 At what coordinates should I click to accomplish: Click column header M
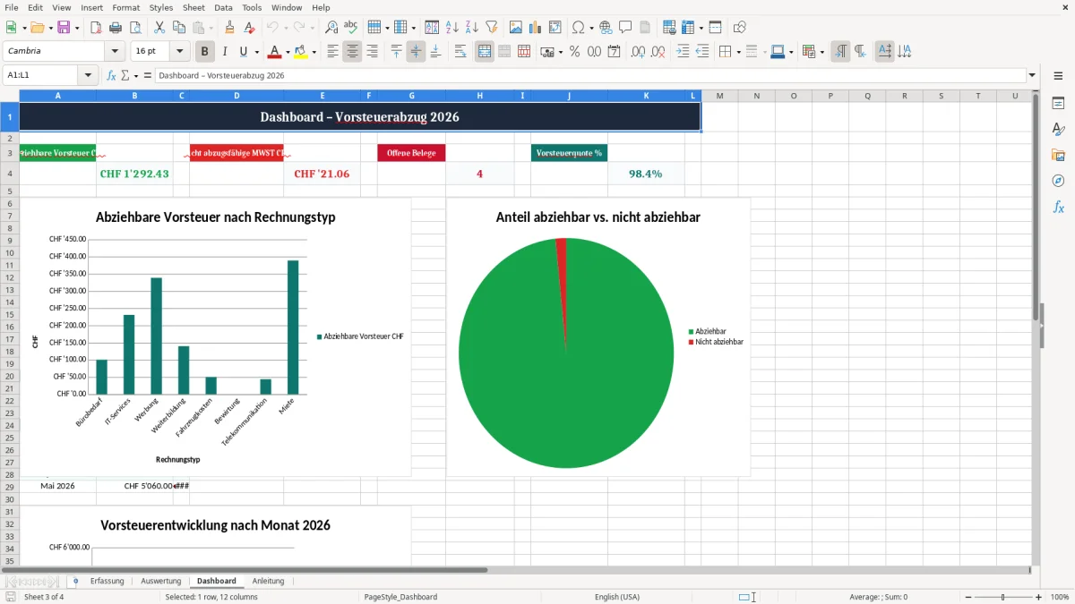pyautogui.click(x=719, y=96)
